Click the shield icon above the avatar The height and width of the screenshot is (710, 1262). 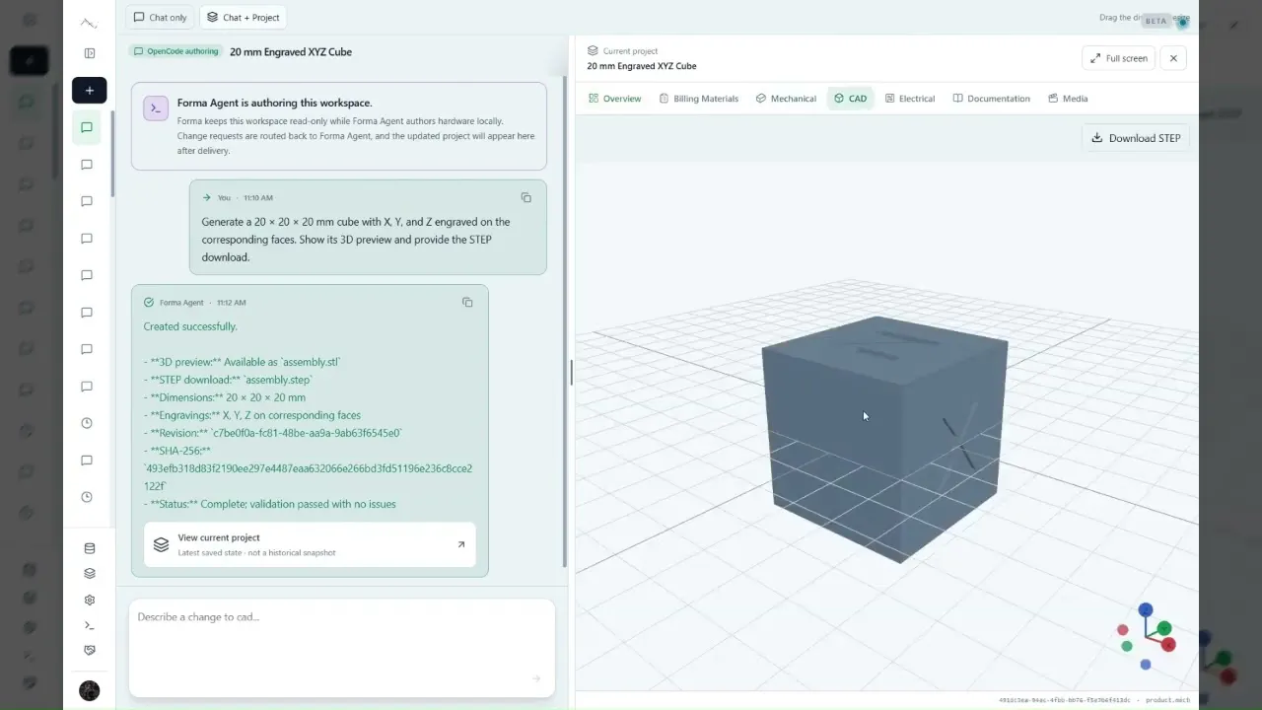[x=90, y=651]
